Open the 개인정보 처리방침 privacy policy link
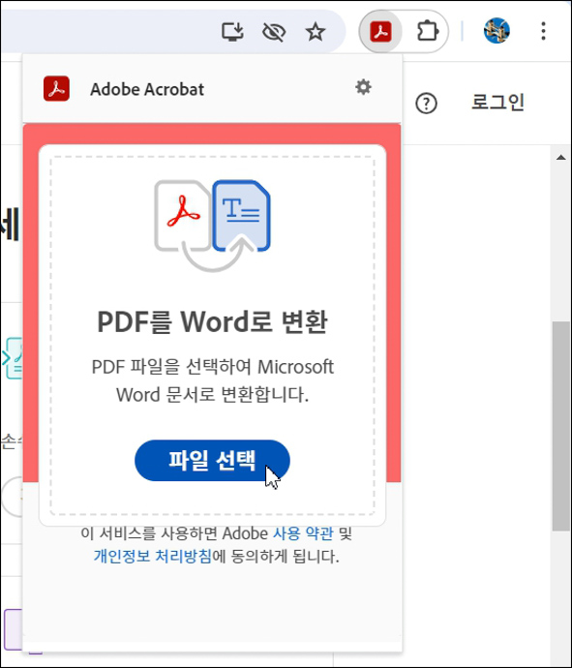This screenshot has width=572, height=668. click(x=153, y=556)
